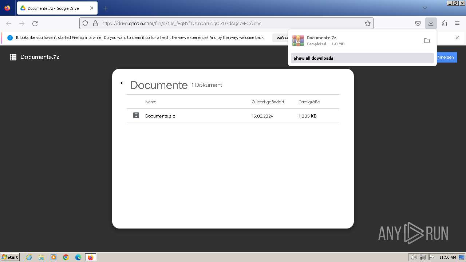This screenshot has height=262, width=466.
Task: Open the list all tabs dropdown
Action: tap(424, 8)
